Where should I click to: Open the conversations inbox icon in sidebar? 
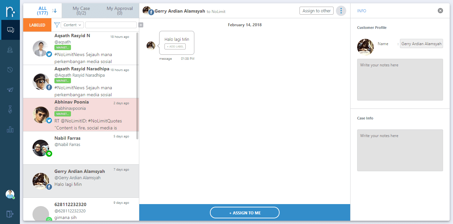tap(10, 30)
